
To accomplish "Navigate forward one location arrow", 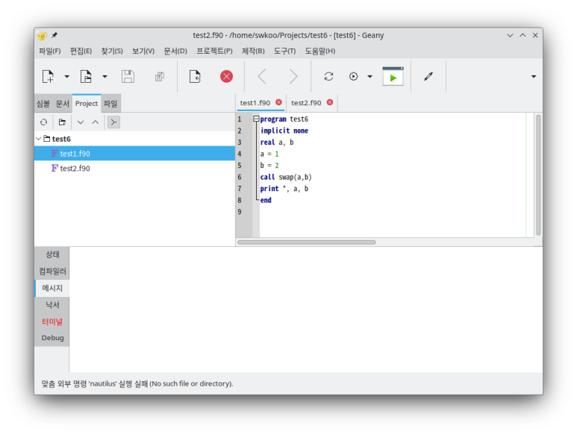I will pyautogui.click(x=293, y=77).
